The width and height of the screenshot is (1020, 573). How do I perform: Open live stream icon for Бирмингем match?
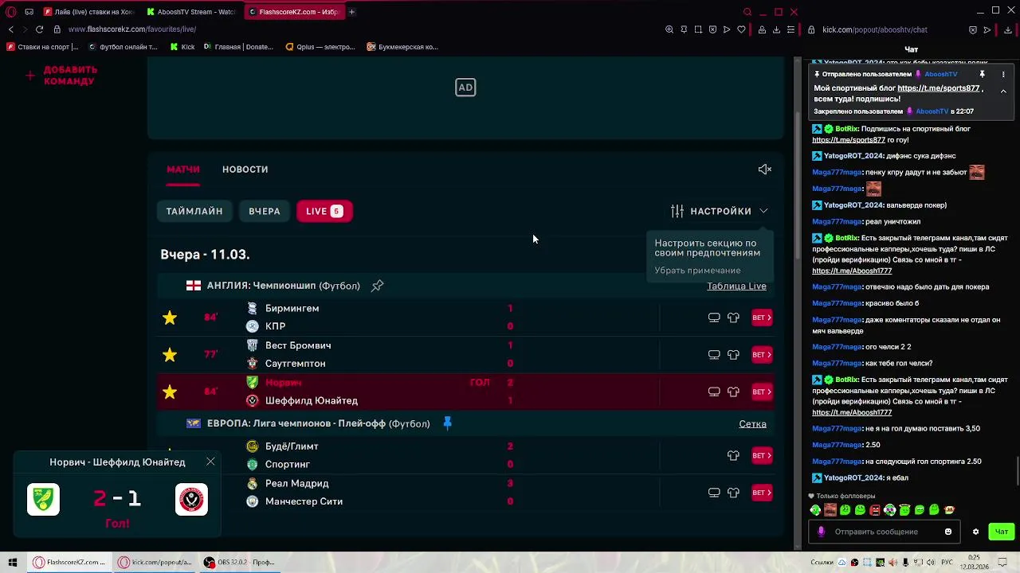[x=714, y=318]
